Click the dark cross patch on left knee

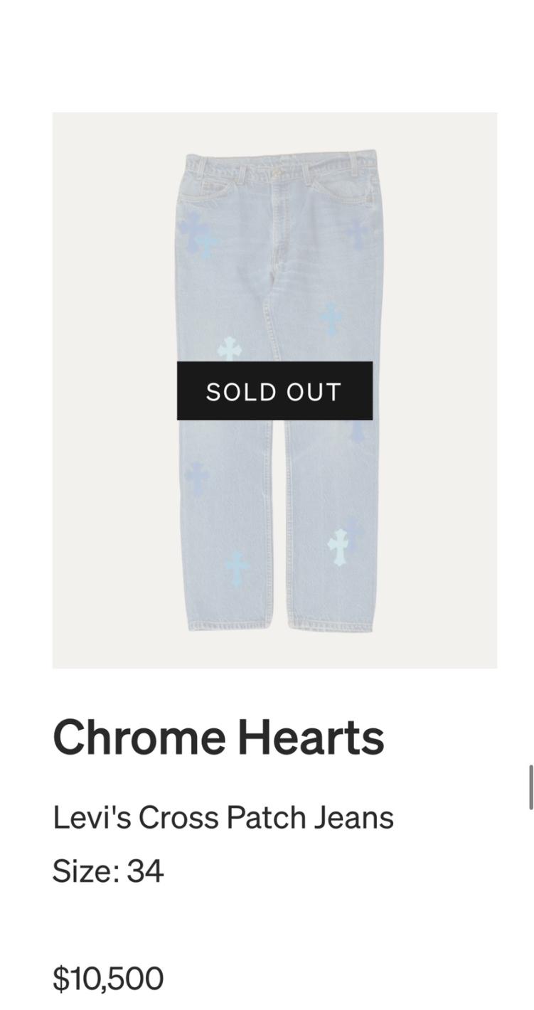coord(196,477)
